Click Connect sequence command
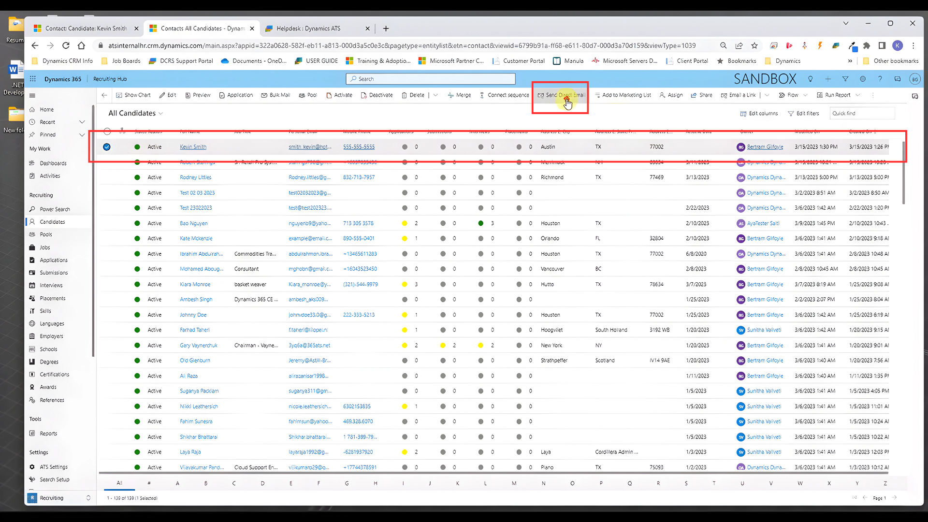928x522 pixels. tap(504, 95)
